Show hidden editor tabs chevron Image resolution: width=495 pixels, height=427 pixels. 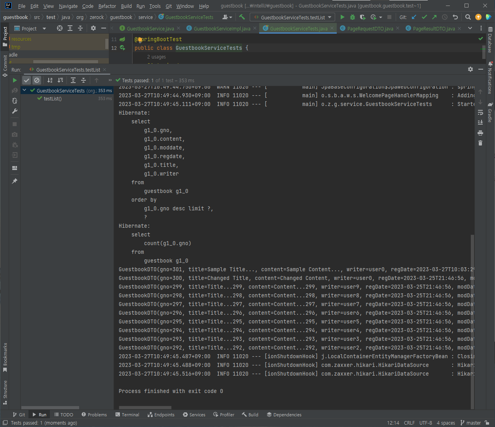click(470, 28)
